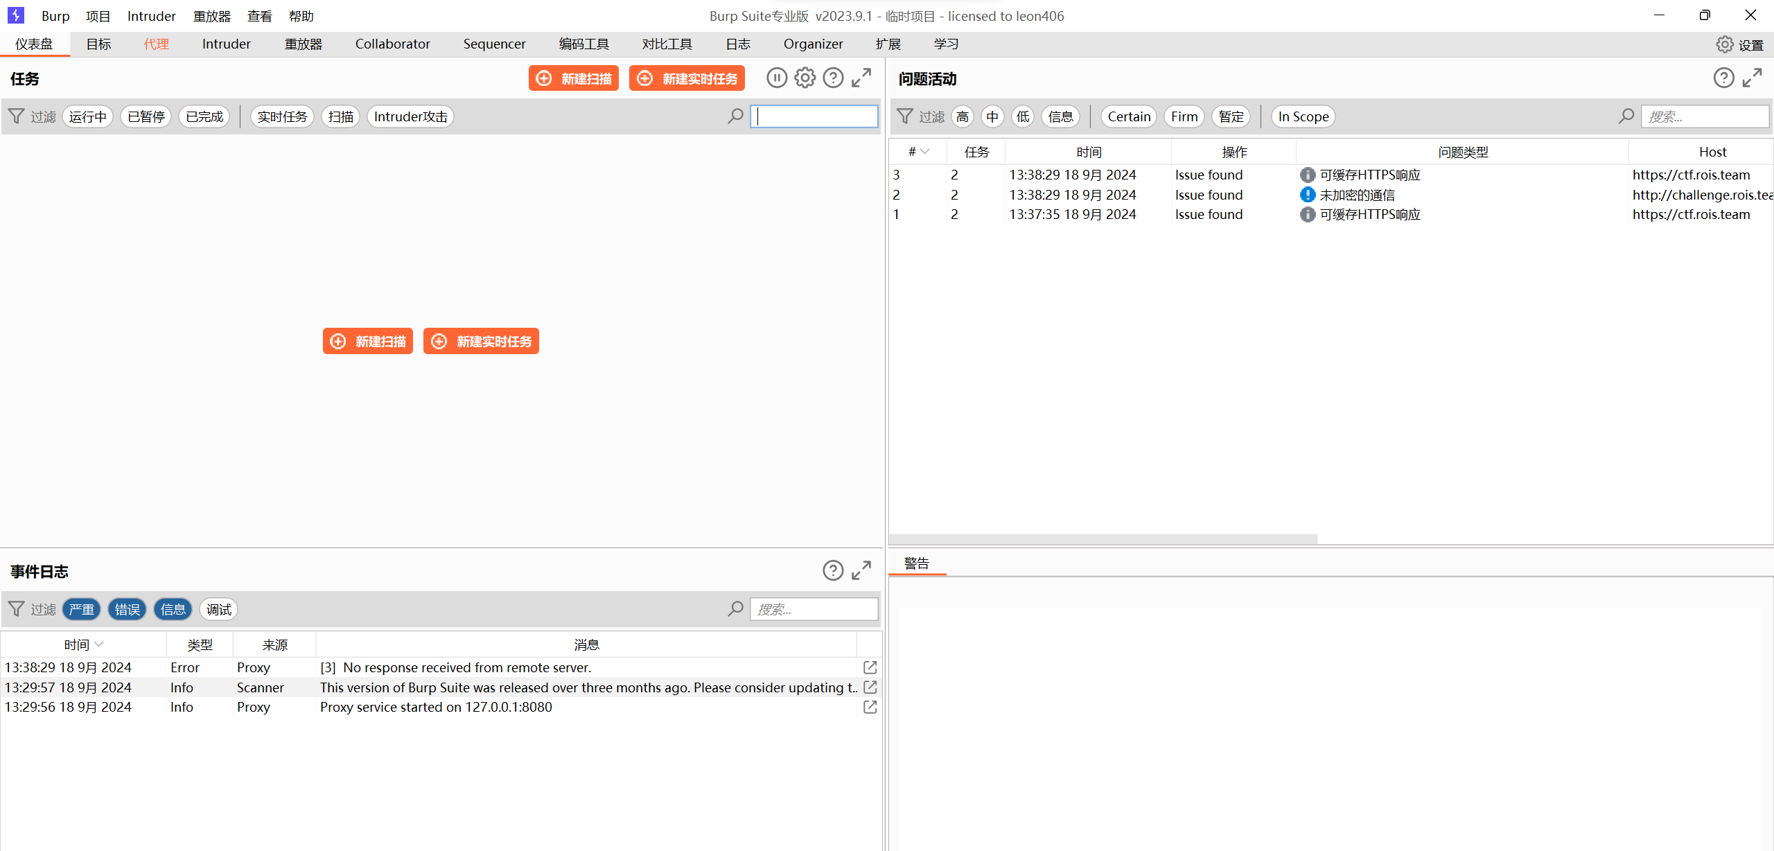
Task: Switch to the Collaborator tab
Action: [392, 44]
